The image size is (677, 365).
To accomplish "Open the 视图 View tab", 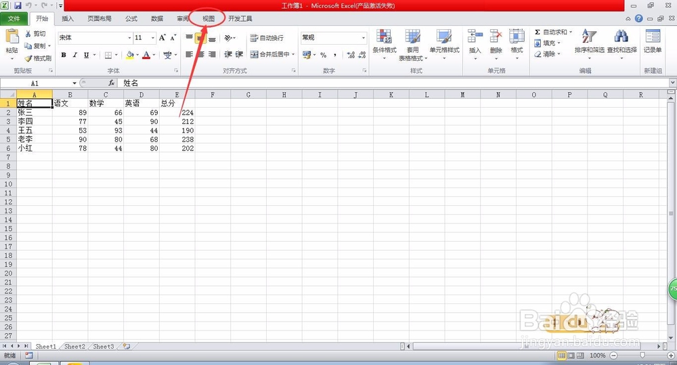I will (x=209, y=18).
